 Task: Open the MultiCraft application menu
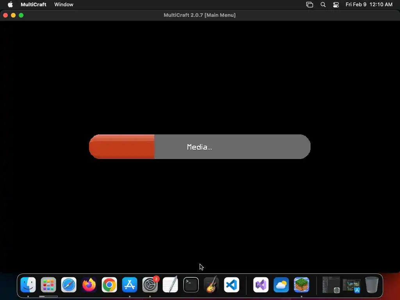(34, 4)
